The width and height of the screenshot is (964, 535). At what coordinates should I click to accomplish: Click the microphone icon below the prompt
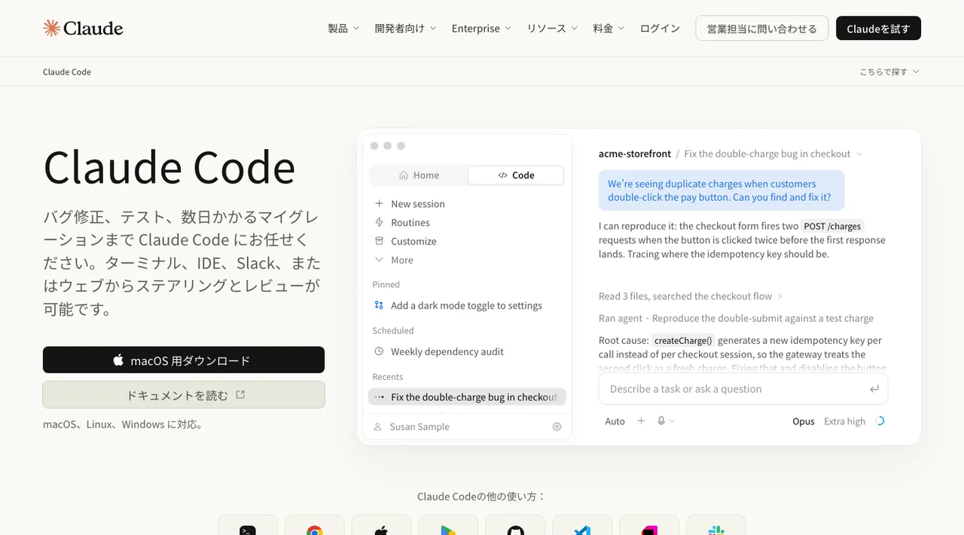tap(661, 421)
